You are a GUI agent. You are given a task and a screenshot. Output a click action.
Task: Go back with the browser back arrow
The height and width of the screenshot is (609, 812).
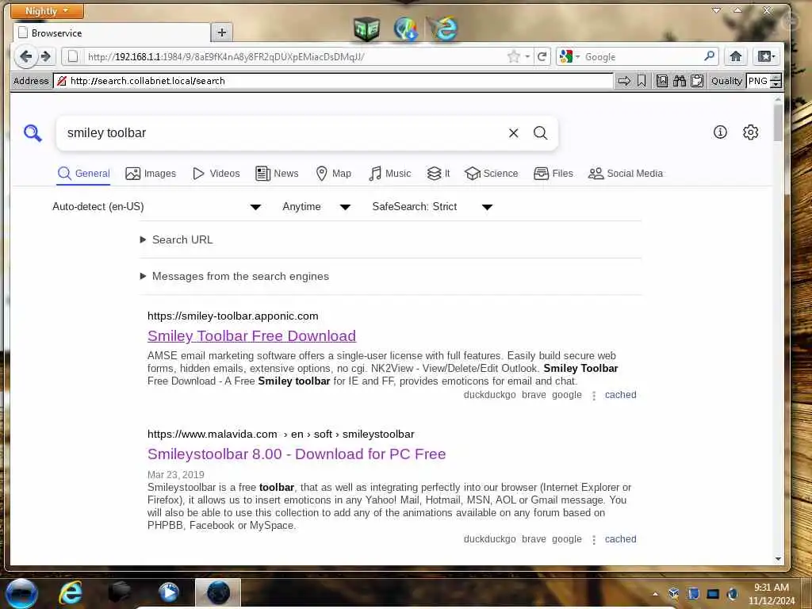(x=25, y=56)
